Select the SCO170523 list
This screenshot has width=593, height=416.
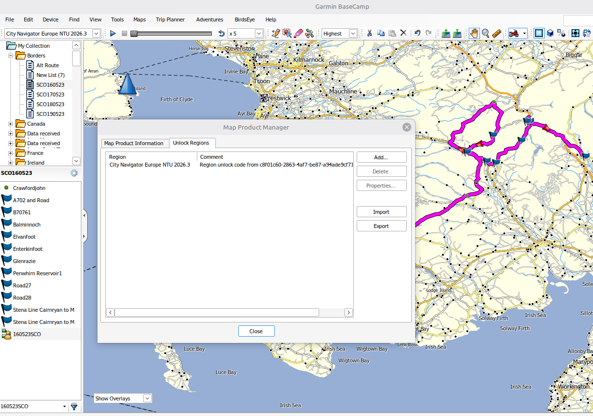coord(50,95)
